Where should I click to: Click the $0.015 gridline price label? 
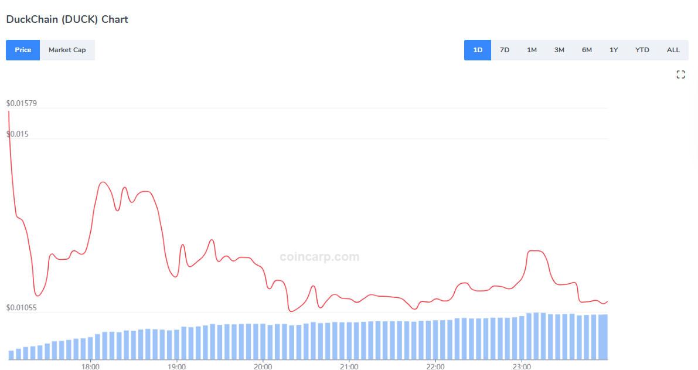[x=17, y=134]
